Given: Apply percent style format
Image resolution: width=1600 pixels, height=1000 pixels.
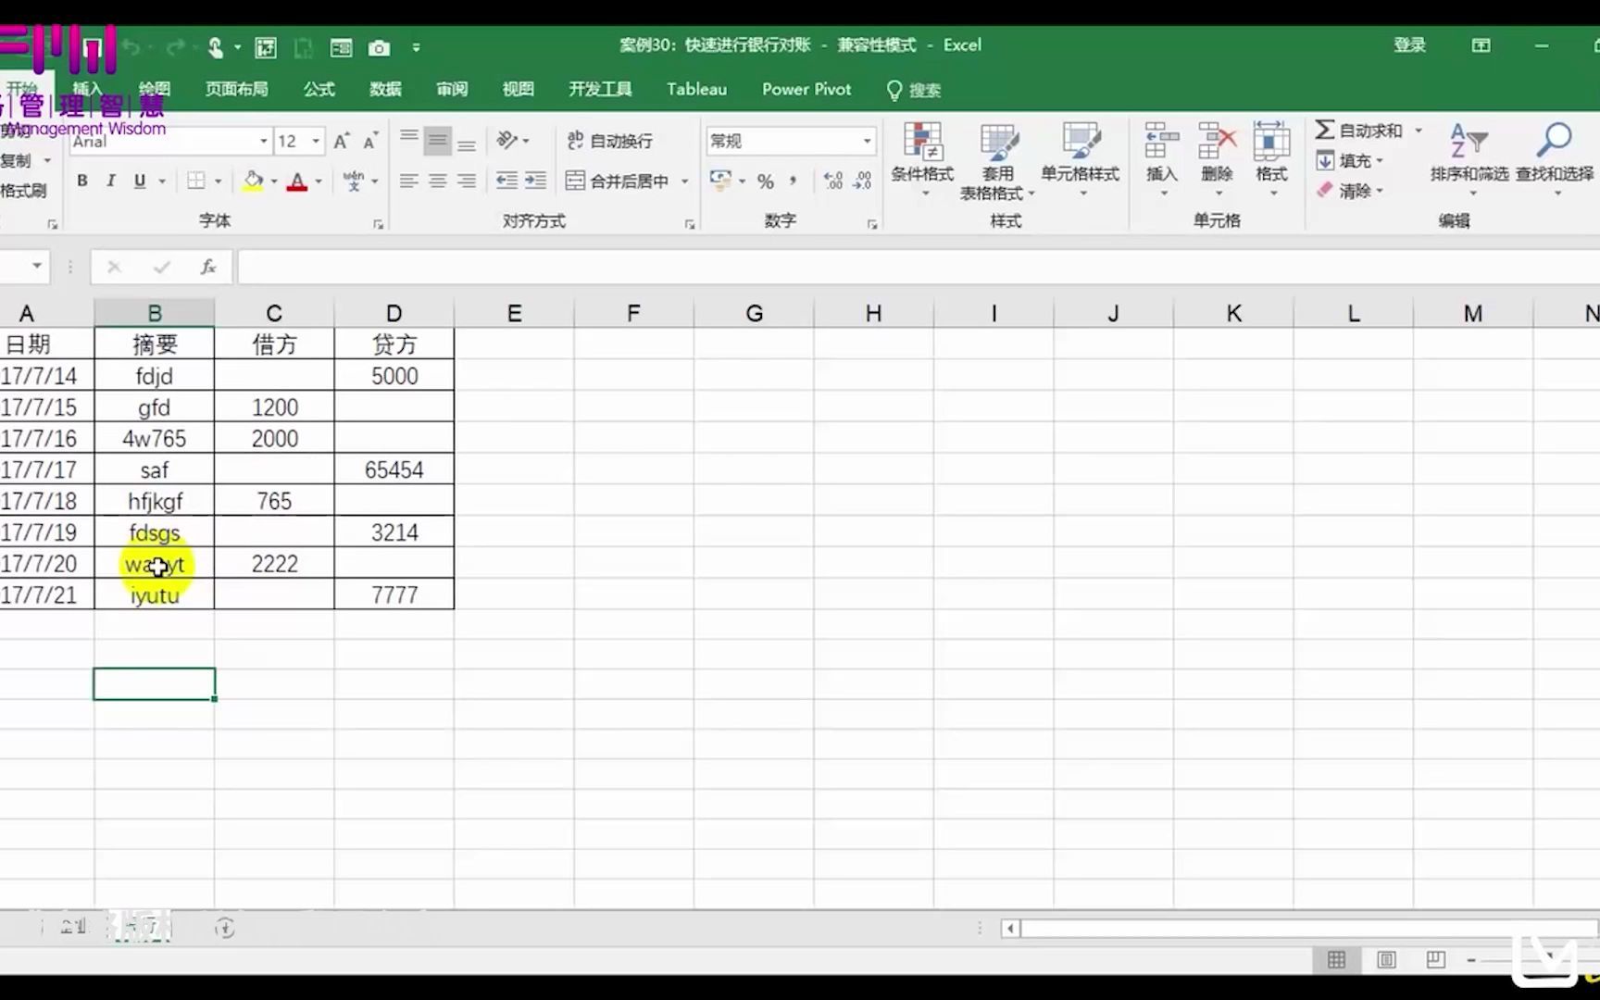Looking at the screenshot, I should [x=766, y=181].
